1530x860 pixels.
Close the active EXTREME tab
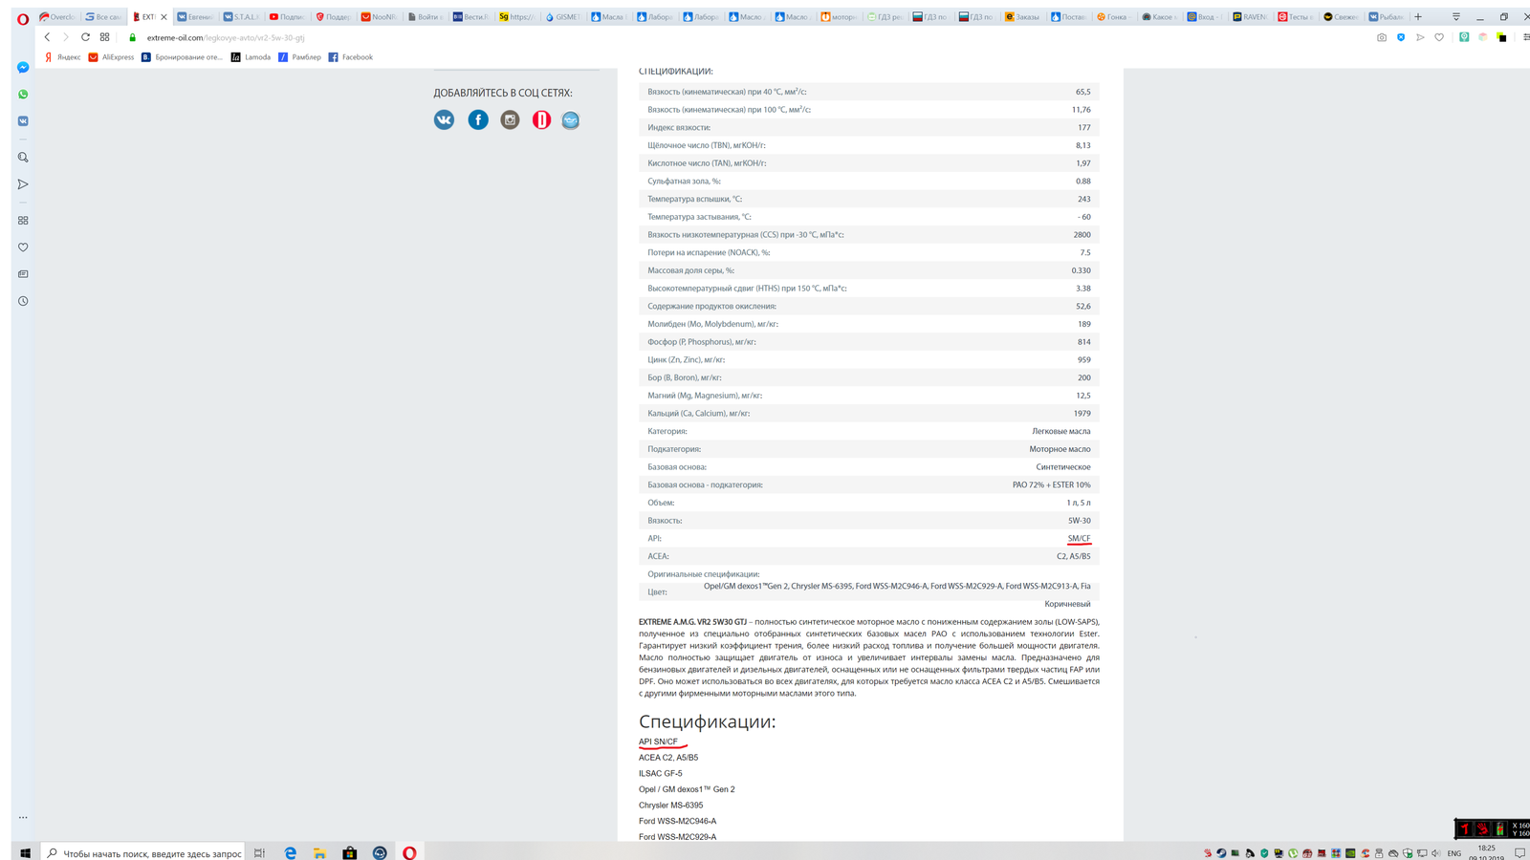point(164,17)
